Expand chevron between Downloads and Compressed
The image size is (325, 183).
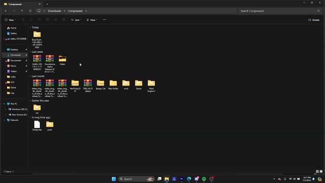[64, 11]
